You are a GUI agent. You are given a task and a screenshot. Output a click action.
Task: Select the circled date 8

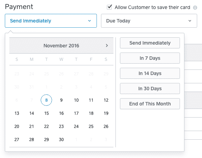click(x=47, y=100)
